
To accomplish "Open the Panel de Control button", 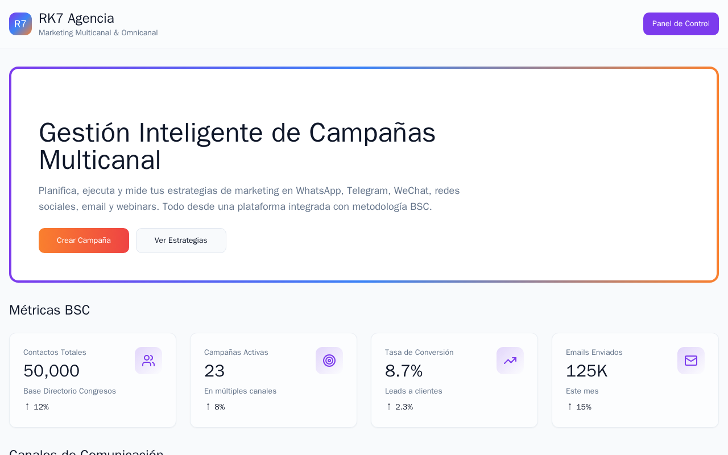I will pyautogui.click(x=681, y=24).
